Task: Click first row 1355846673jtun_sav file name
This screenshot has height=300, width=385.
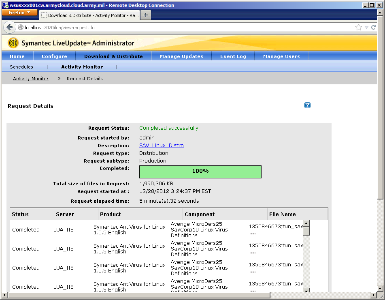Action: coord(276,227)
